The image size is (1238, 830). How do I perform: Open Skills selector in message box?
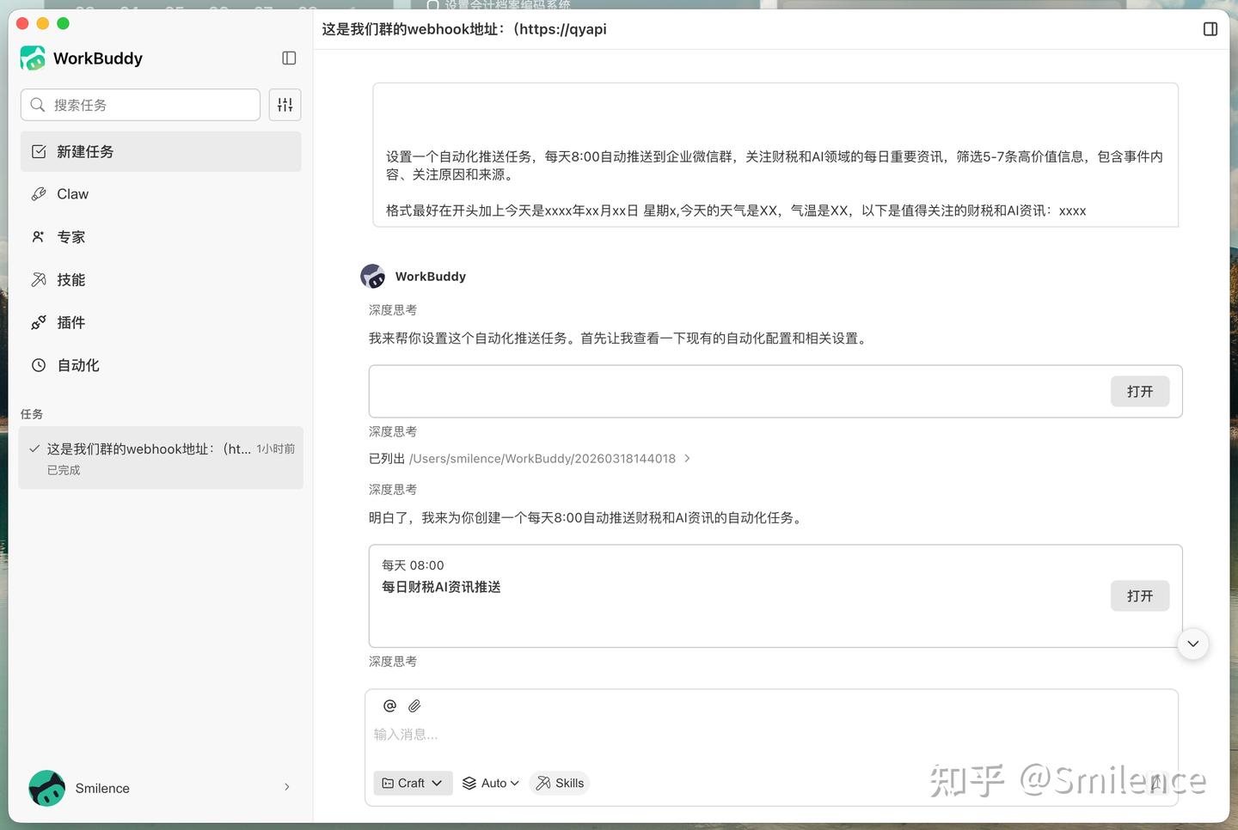(x=560, y=783)
